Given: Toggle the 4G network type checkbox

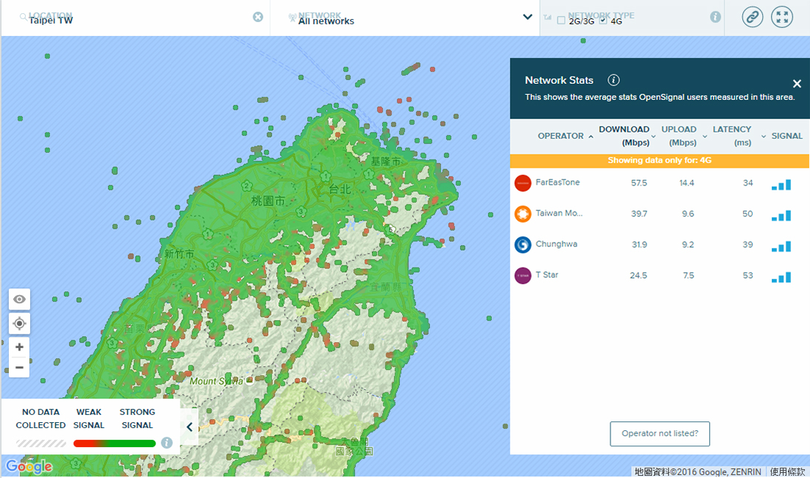Looking at the screenshot, I should (603, 21).
